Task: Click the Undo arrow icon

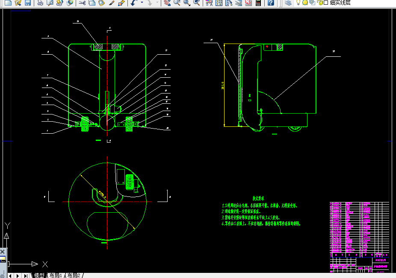Action: [134, 3]
